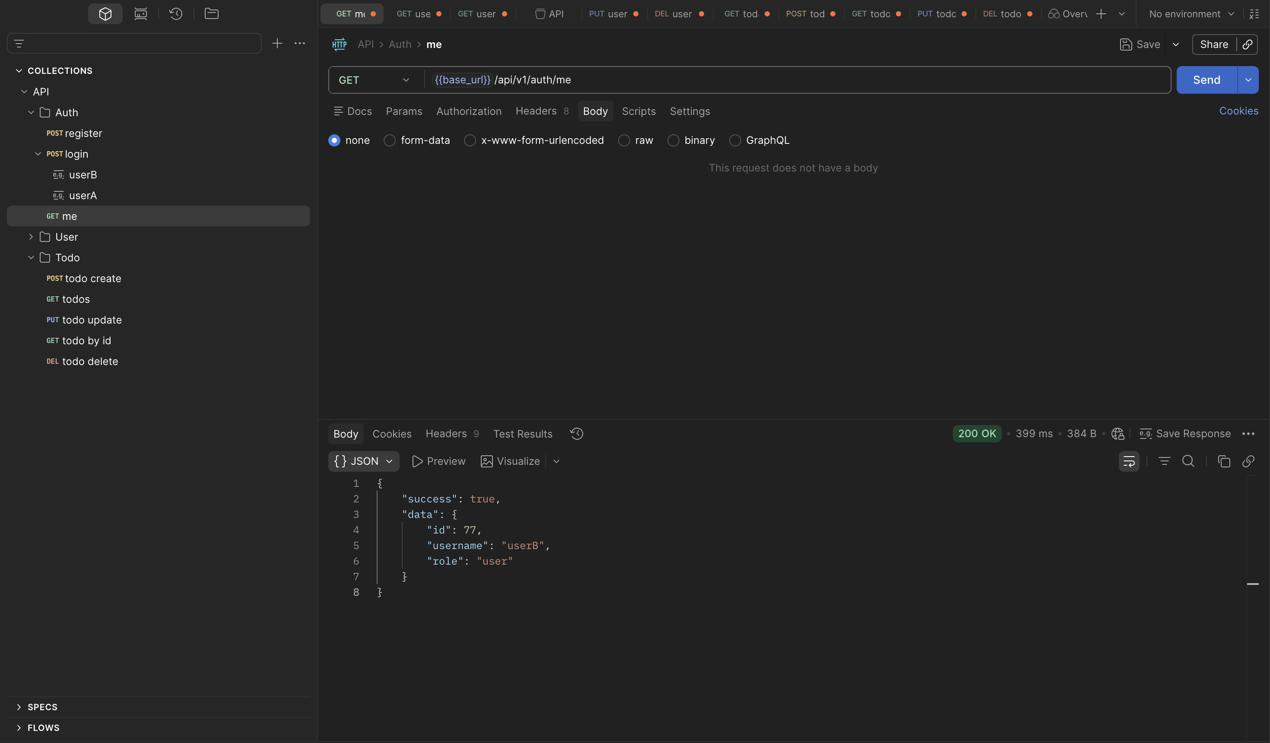Expand the FLOWS section
Screen dimensions: 1270x743
[x=19, y=727]
